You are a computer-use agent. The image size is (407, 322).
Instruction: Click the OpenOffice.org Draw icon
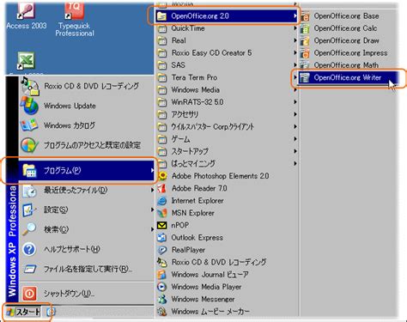pyautogui.click(x=305, y=41)
